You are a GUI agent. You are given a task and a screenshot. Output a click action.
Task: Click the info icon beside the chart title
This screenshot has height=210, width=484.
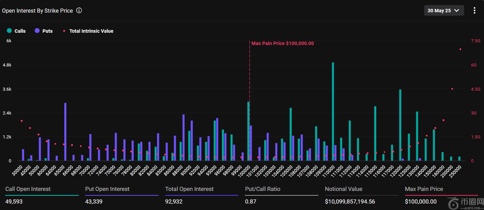tap(79, 11)
